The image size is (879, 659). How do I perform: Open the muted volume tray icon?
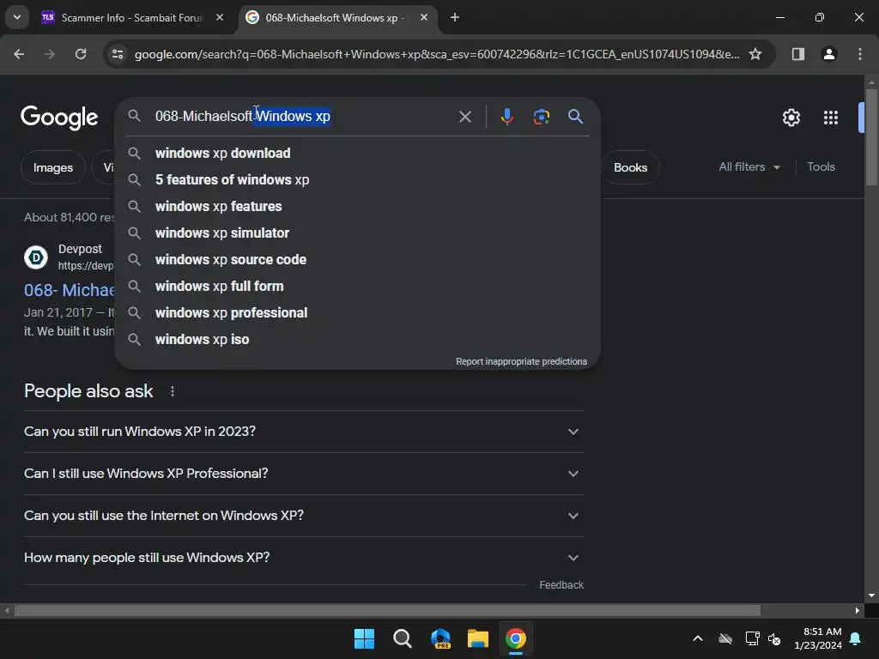point(774,638)
